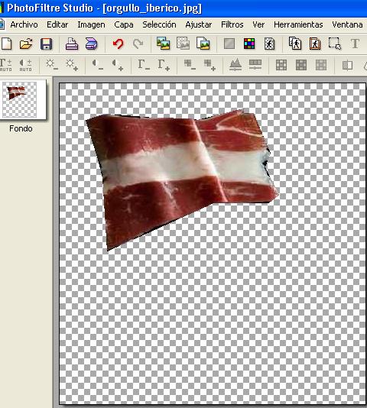Screen dimensions: 367x408
Task: Open the Archivo menu
Action: [24, 24]
